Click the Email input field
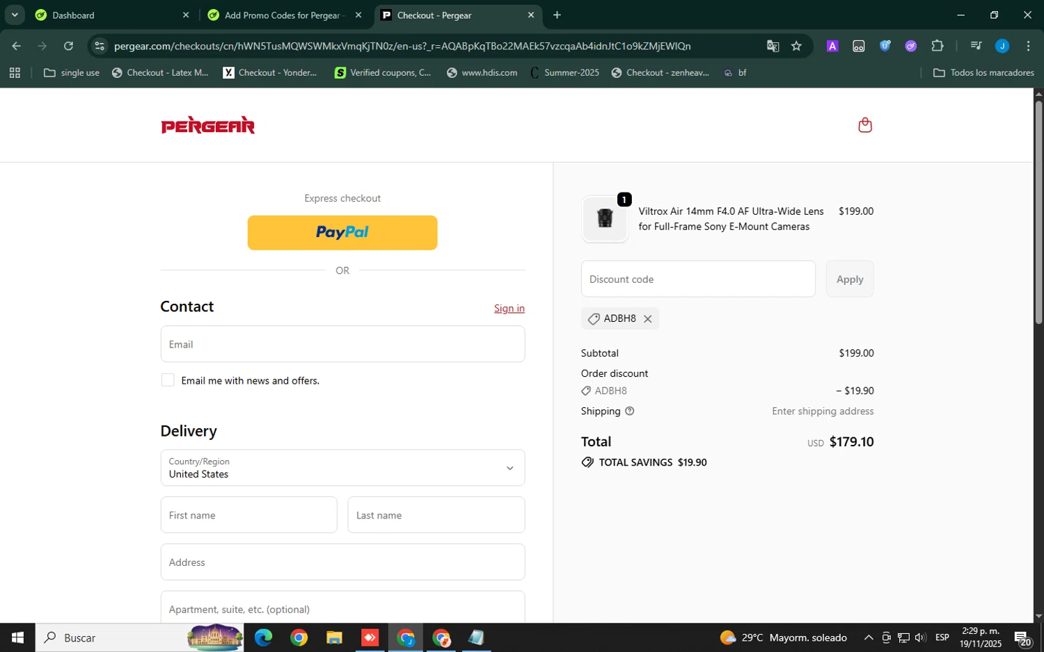 342,344
